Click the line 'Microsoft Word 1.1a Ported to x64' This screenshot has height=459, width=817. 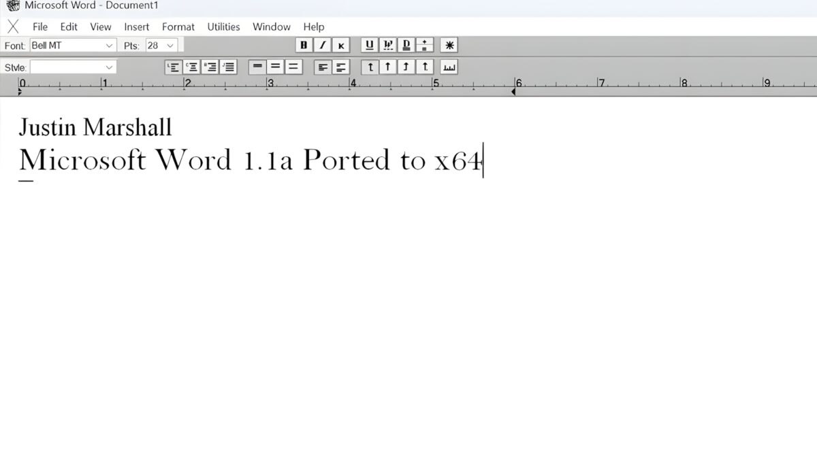coord(251,160)
